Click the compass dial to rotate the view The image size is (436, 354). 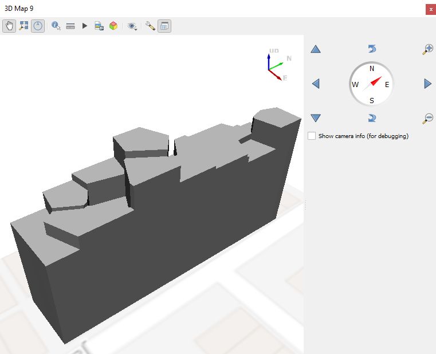tap(371, 84)
